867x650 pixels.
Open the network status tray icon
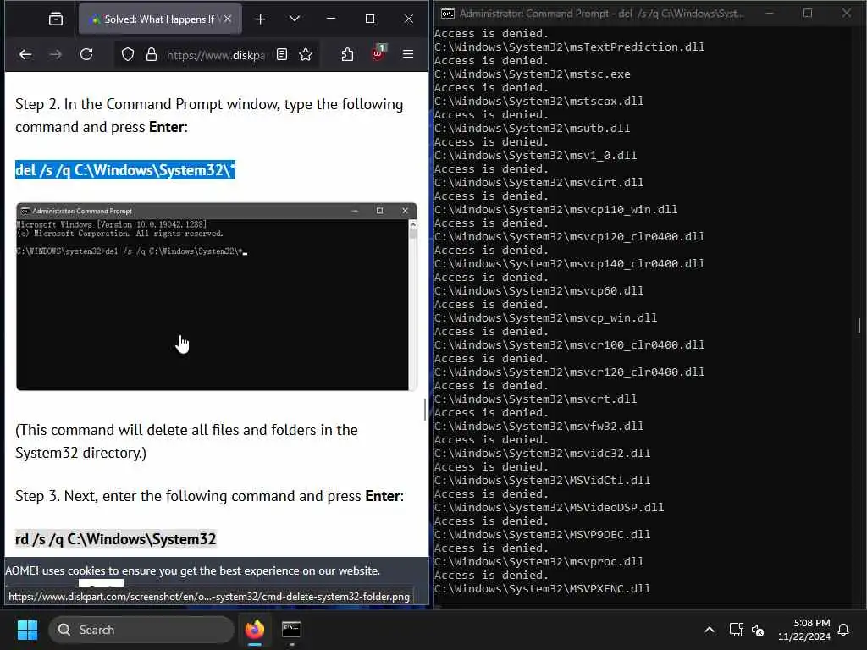point(736,630)
